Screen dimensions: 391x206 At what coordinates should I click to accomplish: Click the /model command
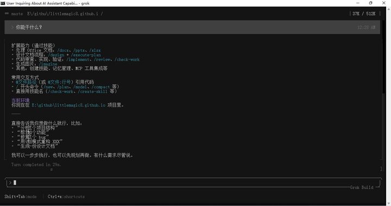pyautogui.click(x=80, y=87)
